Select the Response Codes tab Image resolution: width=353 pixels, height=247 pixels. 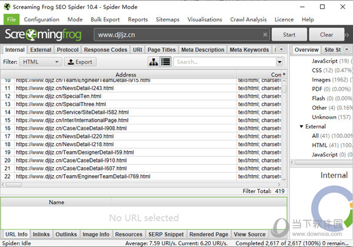105,50
